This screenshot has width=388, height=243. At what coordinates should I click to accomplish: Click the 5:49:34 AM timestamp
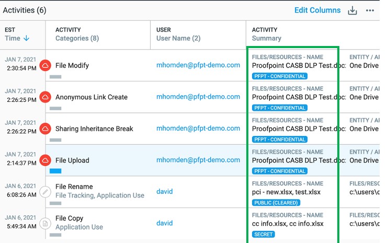21,226
